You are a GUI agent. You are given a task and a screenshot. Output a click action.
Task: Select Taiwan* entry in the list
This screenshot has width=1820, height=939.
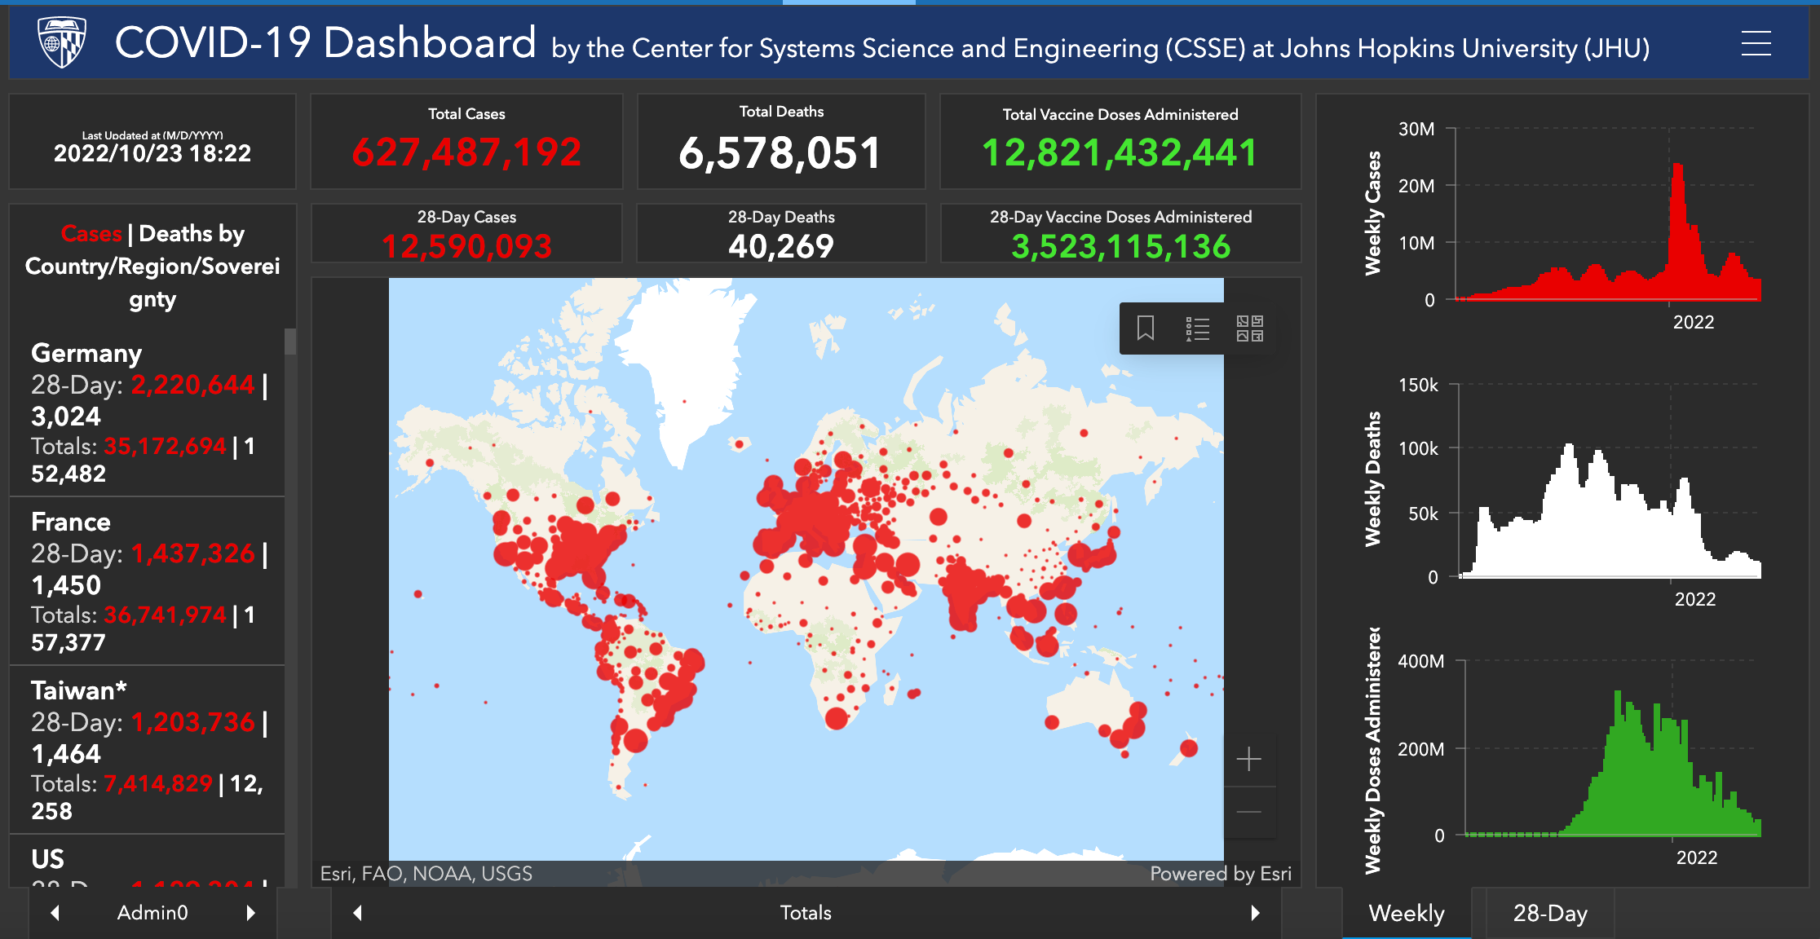tap(78, 690)
